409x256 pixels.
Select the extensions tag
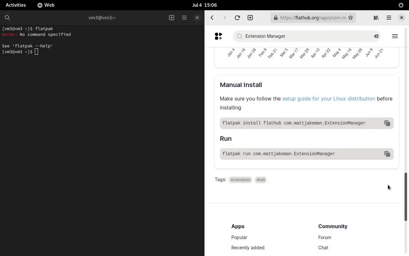coord(240,180)
